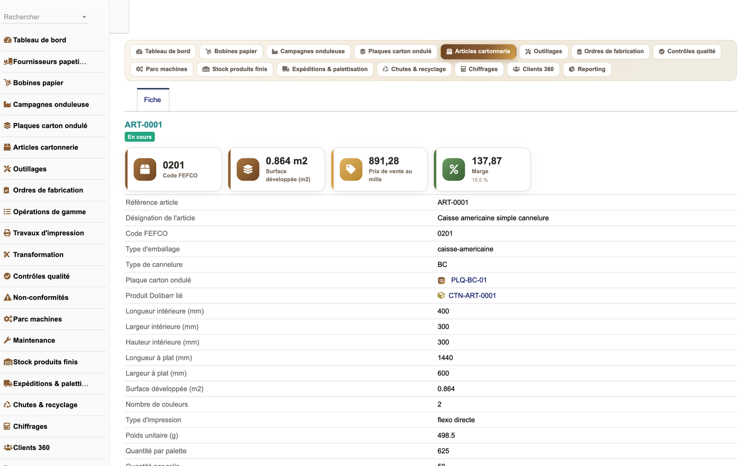The height and width of the screenshot is (466, 753).
Task: Click the Stock produits finis sidebar warehouse icon
Action: 8,362
